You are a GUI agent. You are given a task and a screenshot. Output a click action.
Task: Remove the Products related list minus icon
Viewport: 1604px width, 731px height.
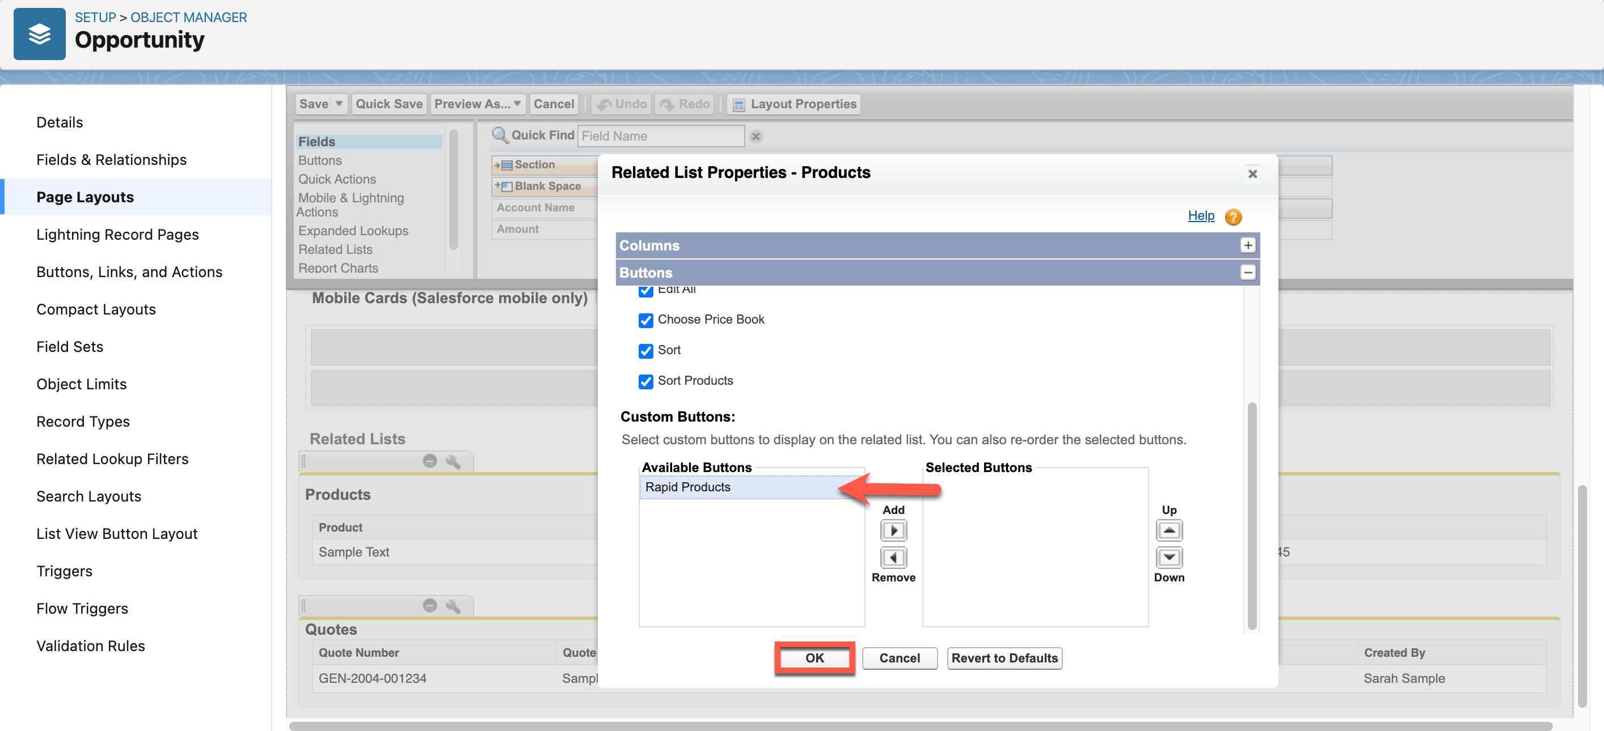(x=430, y=460)
